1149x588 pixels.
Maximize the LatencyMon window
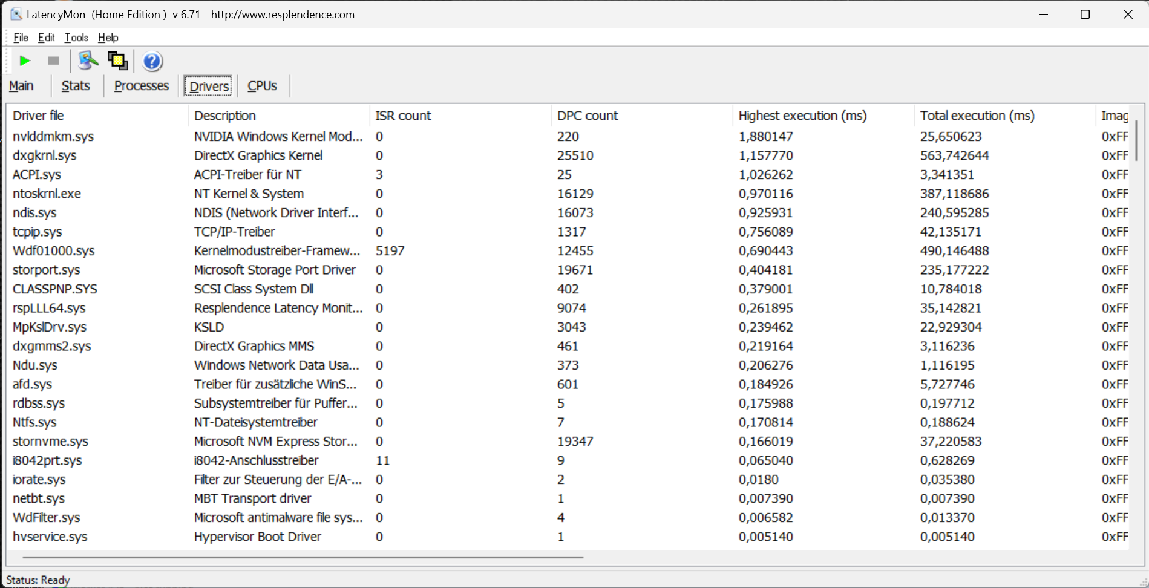click(x=1085, y=14)
